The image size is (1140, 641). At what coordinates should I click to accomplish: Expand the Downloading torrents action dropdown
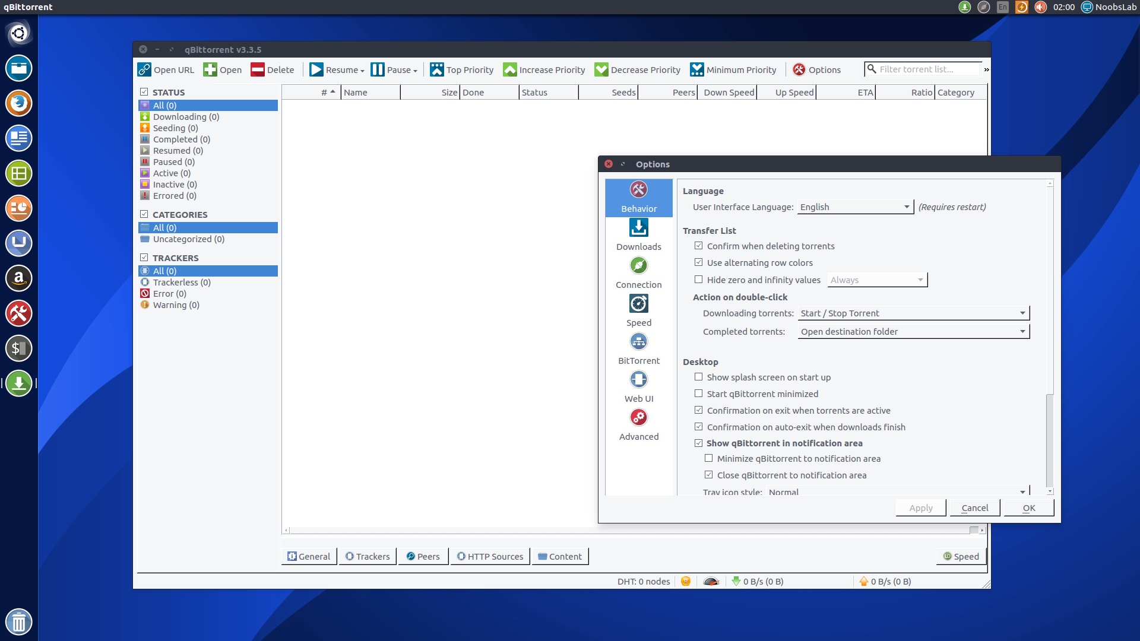(x=913, y=313)
